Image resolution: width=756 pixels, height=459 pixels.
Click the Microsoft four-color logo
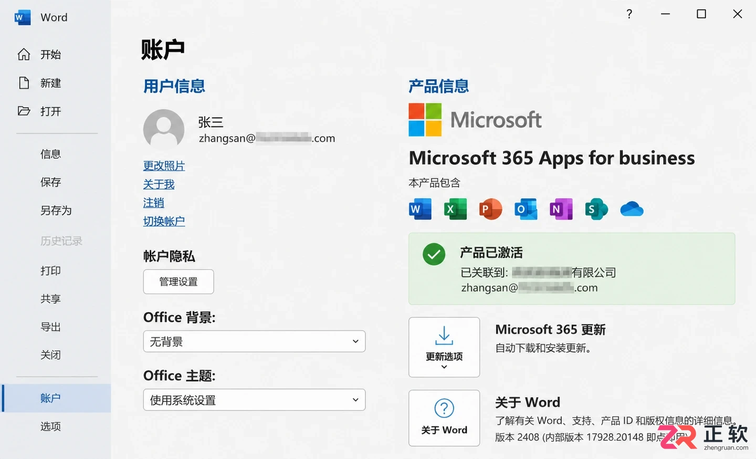(x=425, y=120)
